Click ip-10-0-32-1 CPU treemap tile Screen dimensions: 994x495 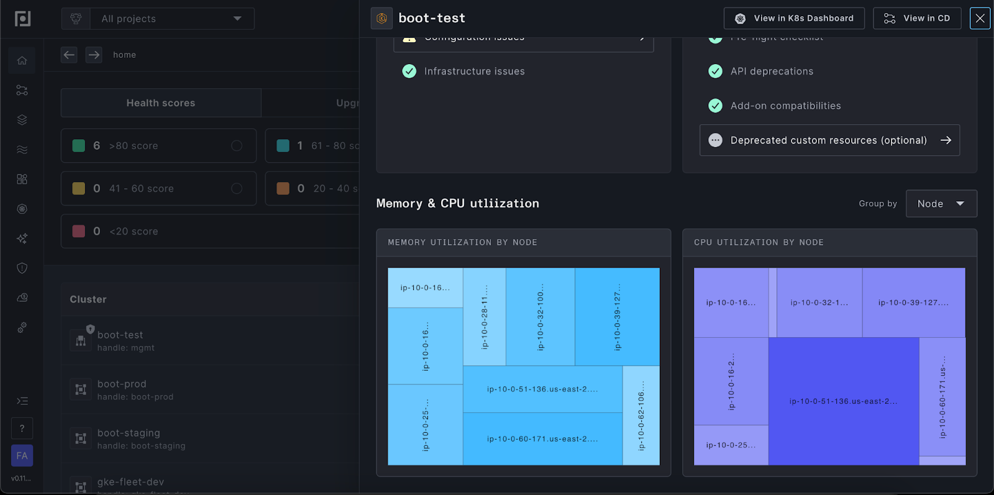tap(819, 303)
